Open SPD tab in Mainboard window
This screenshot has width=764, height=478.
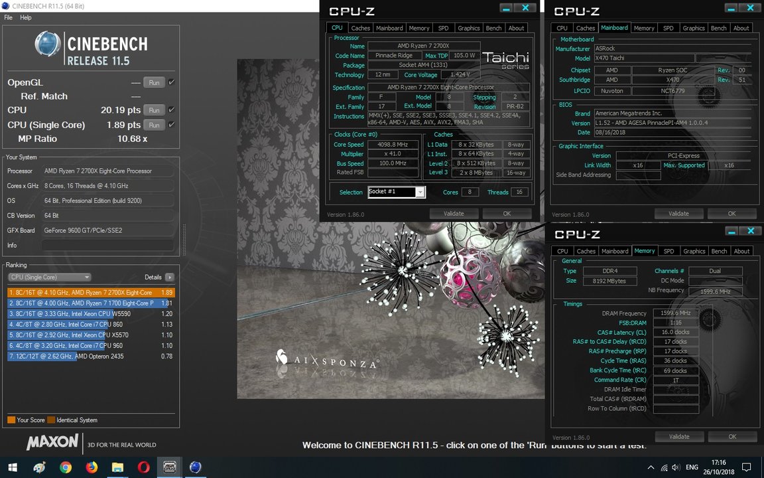[668, 29]
